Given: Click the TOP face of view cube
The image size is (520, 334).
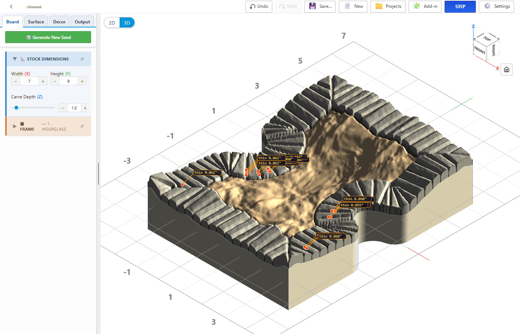Looking at the screenshot, I should coord(487,39).
